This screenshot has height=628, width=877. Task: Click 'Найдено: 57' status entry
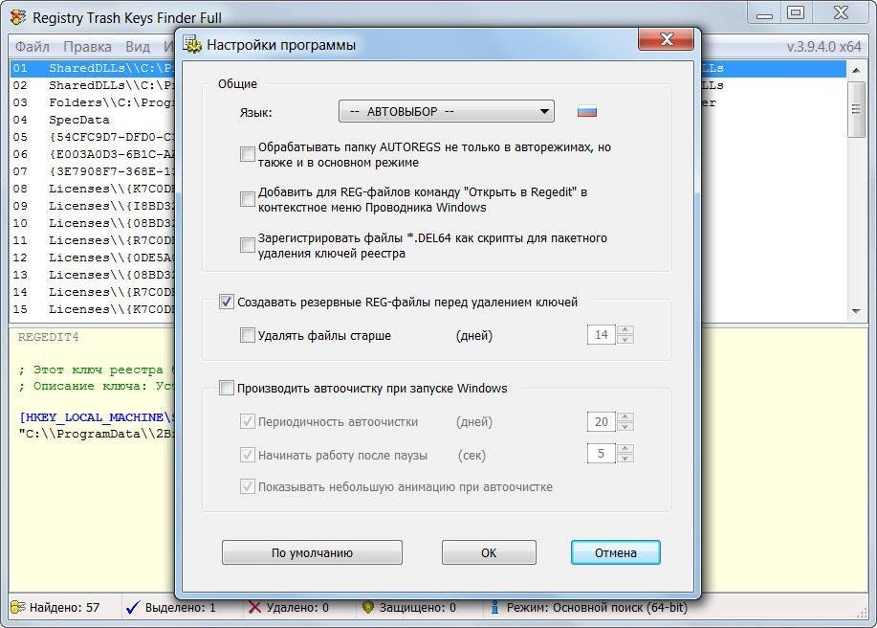click(64, 607)
